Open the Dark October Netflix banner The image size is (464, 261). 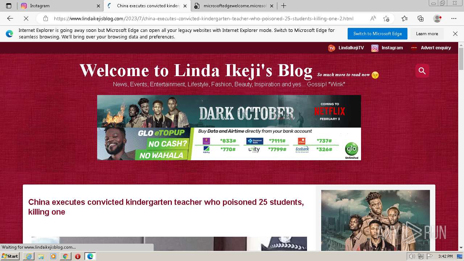[229, 111]
